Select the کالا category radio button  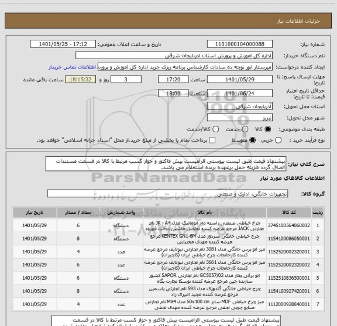click(x=268, y=129)
